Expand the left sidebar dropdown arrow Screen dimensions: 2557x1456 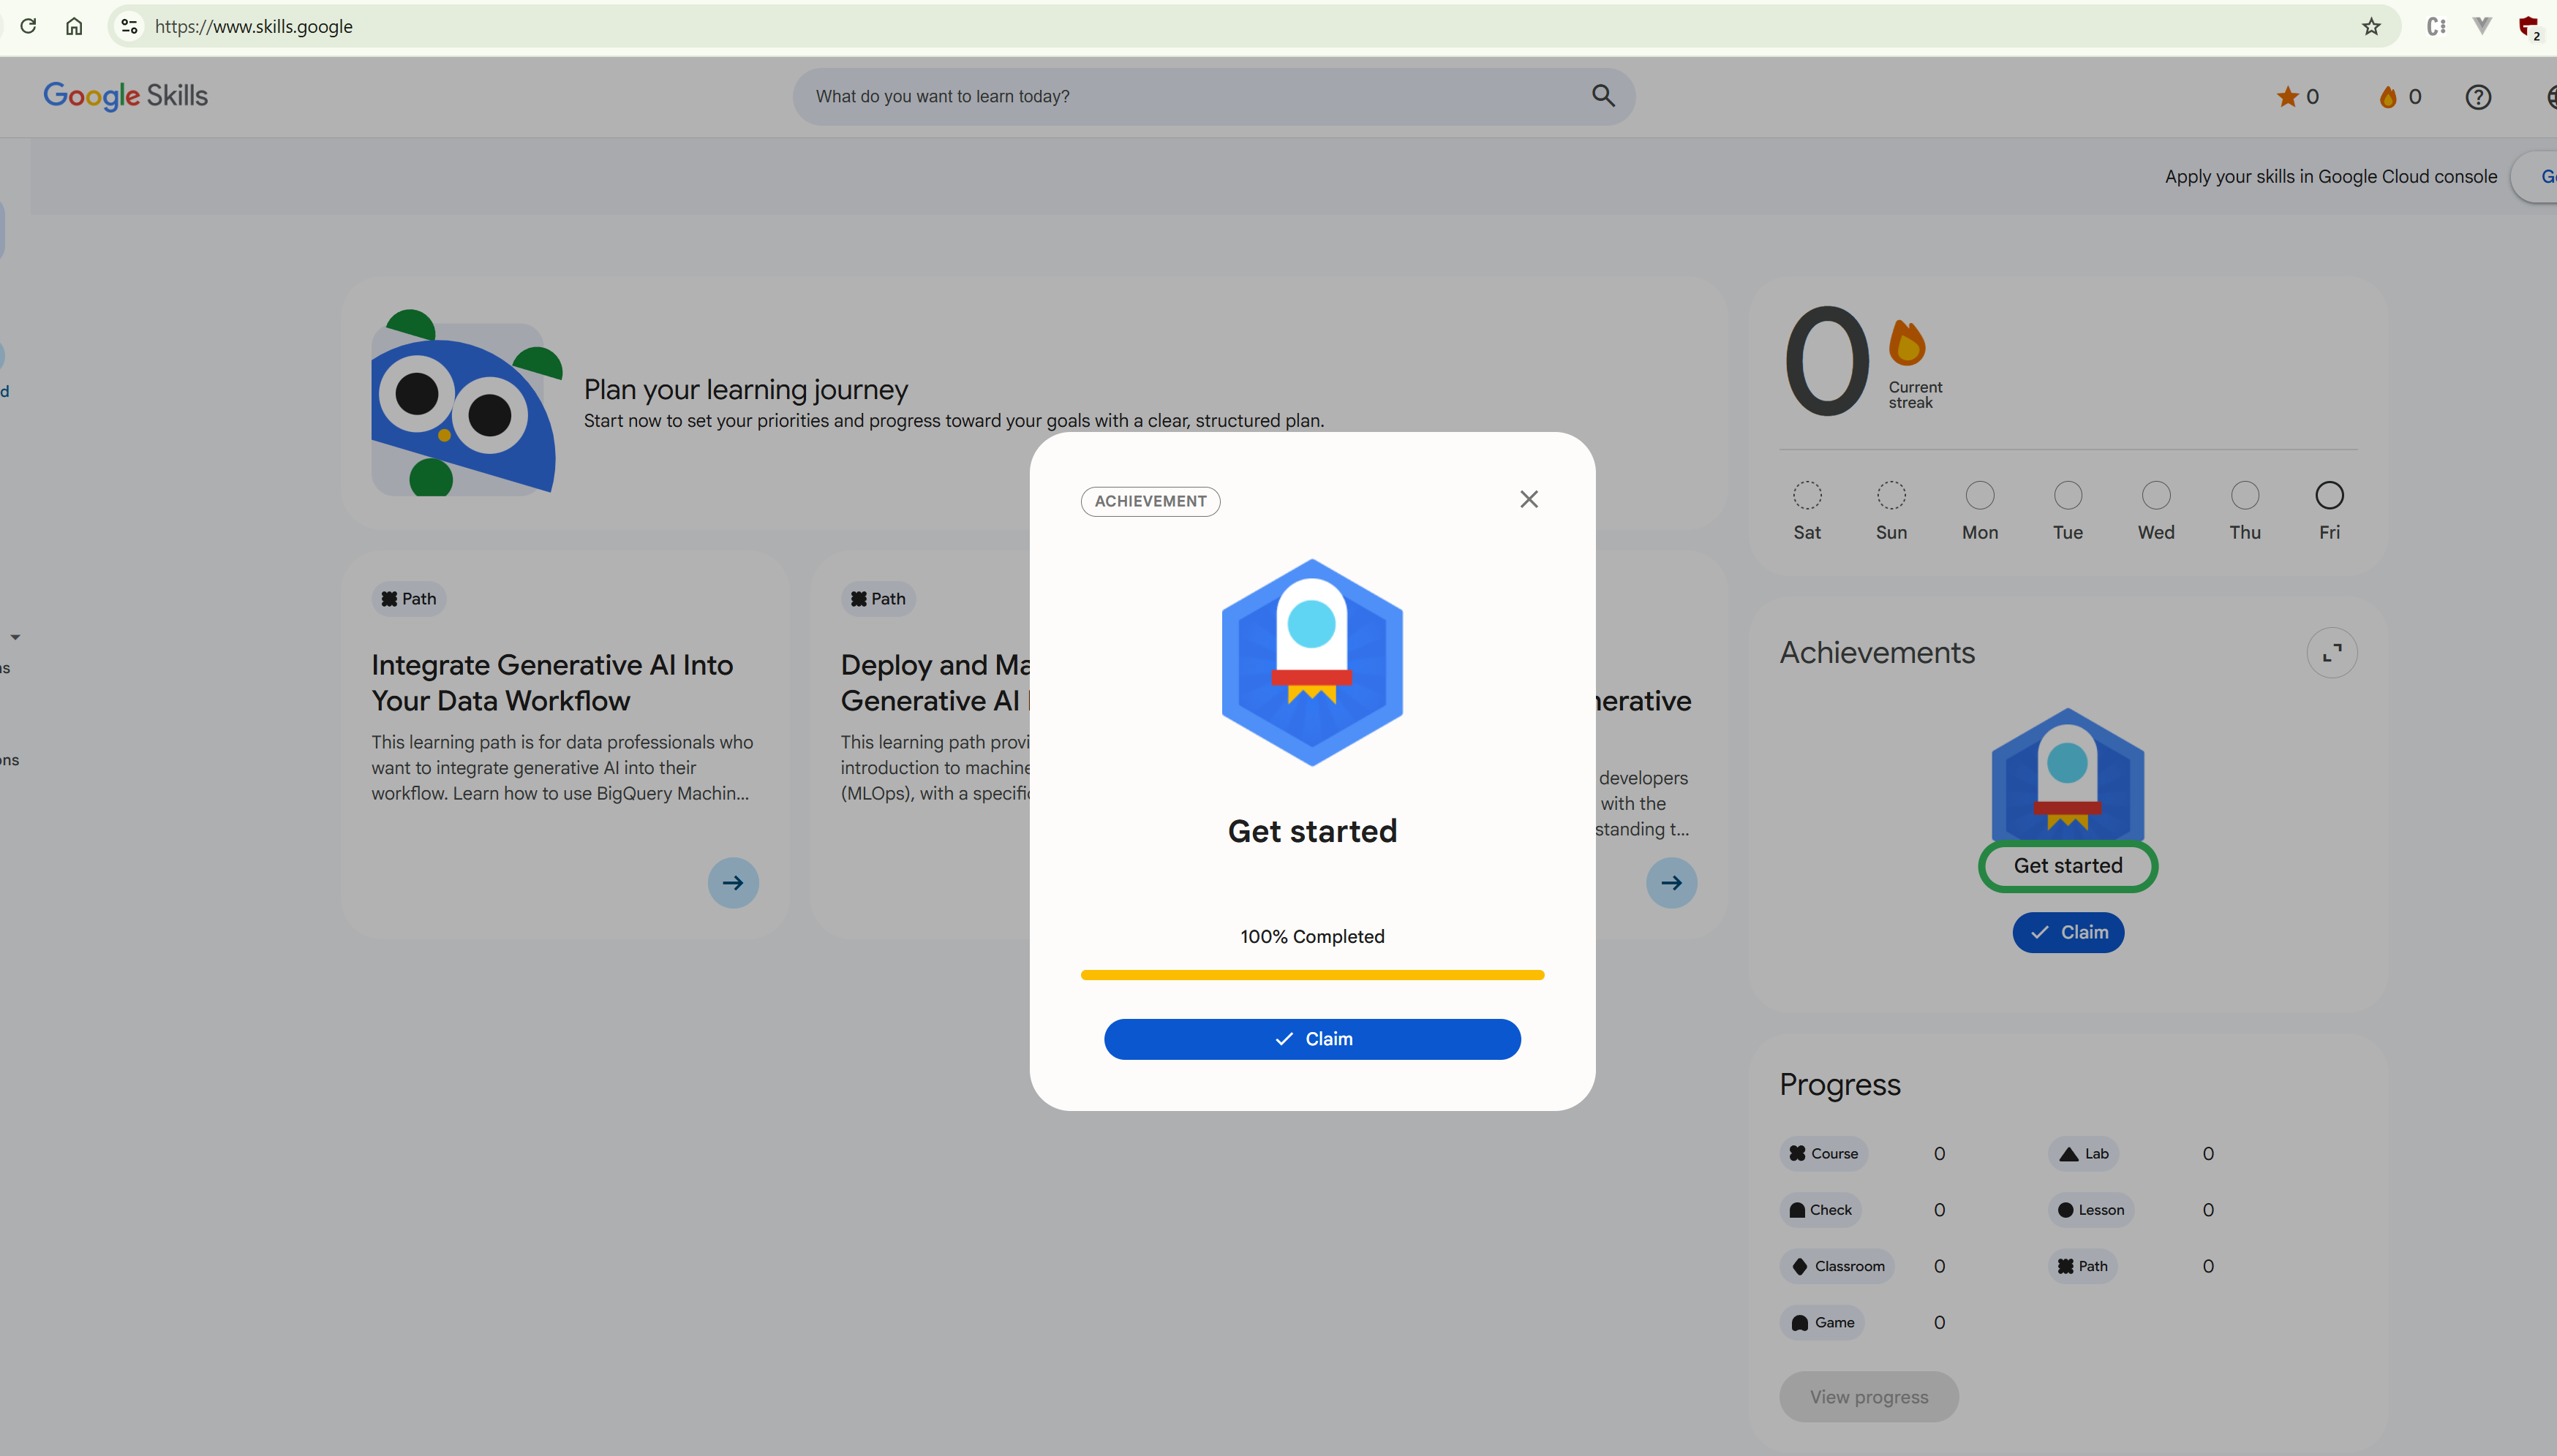coord(15,637)
